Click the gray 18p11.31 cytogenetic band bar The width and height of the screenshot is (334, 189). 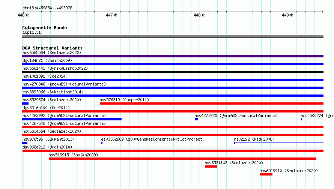[173, 36]
